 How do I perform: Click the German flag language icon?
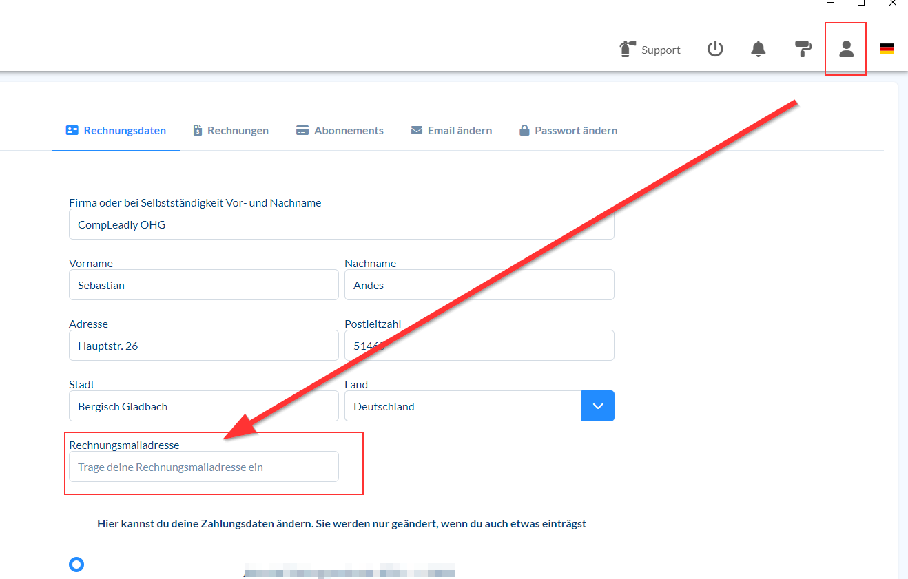click(887, 50)
